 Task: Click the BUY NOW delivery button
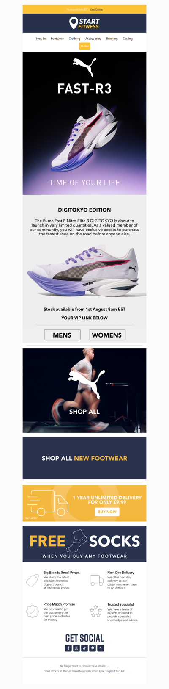107,512
